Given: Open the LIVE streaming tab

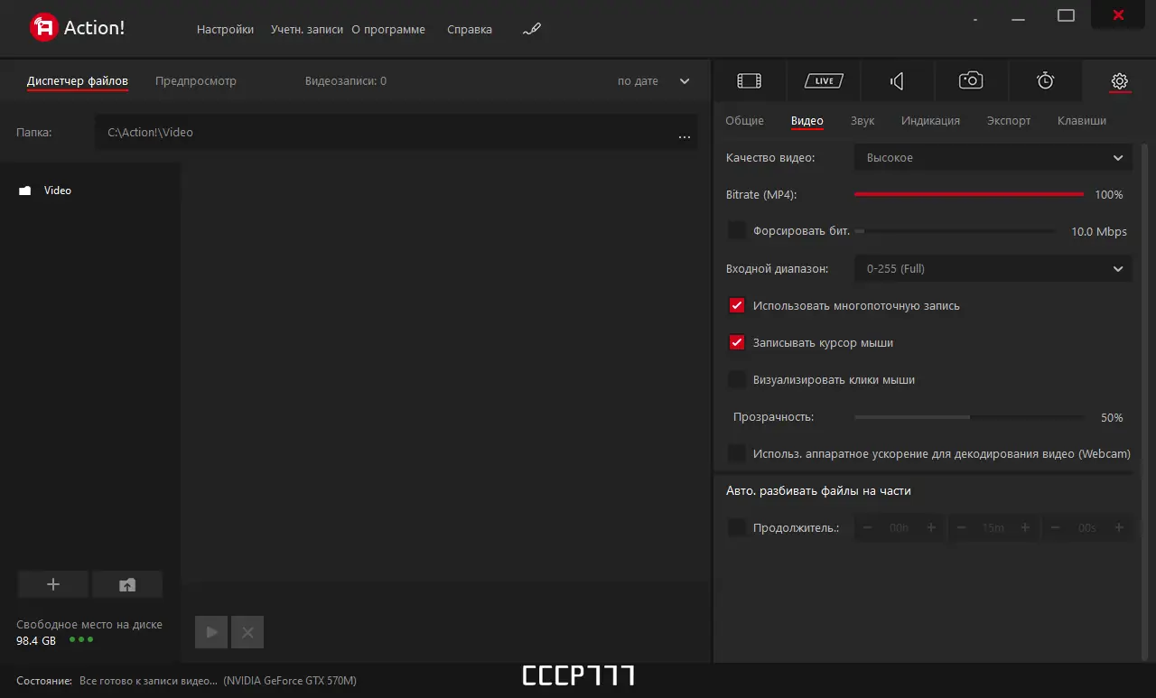Looking at the screenshot, I should [824, 81].
